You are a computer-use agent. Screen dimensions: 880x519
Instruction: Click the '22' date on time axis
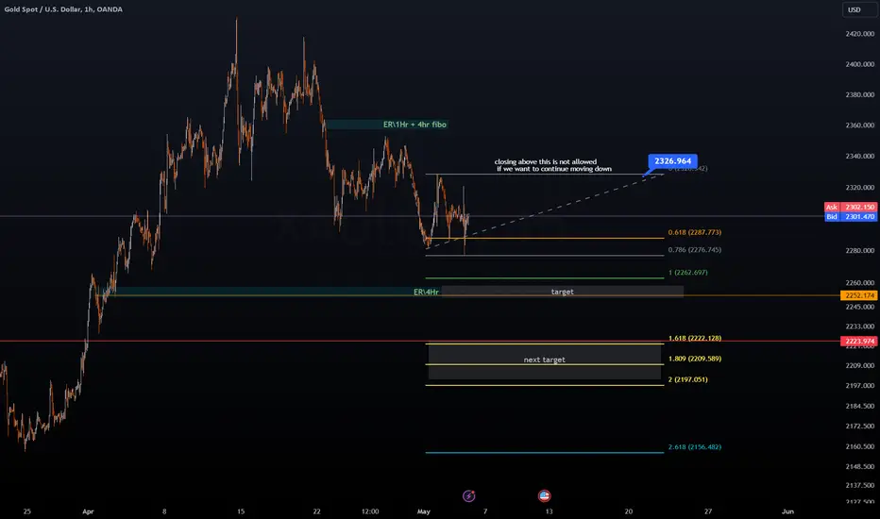coord(316,511)
